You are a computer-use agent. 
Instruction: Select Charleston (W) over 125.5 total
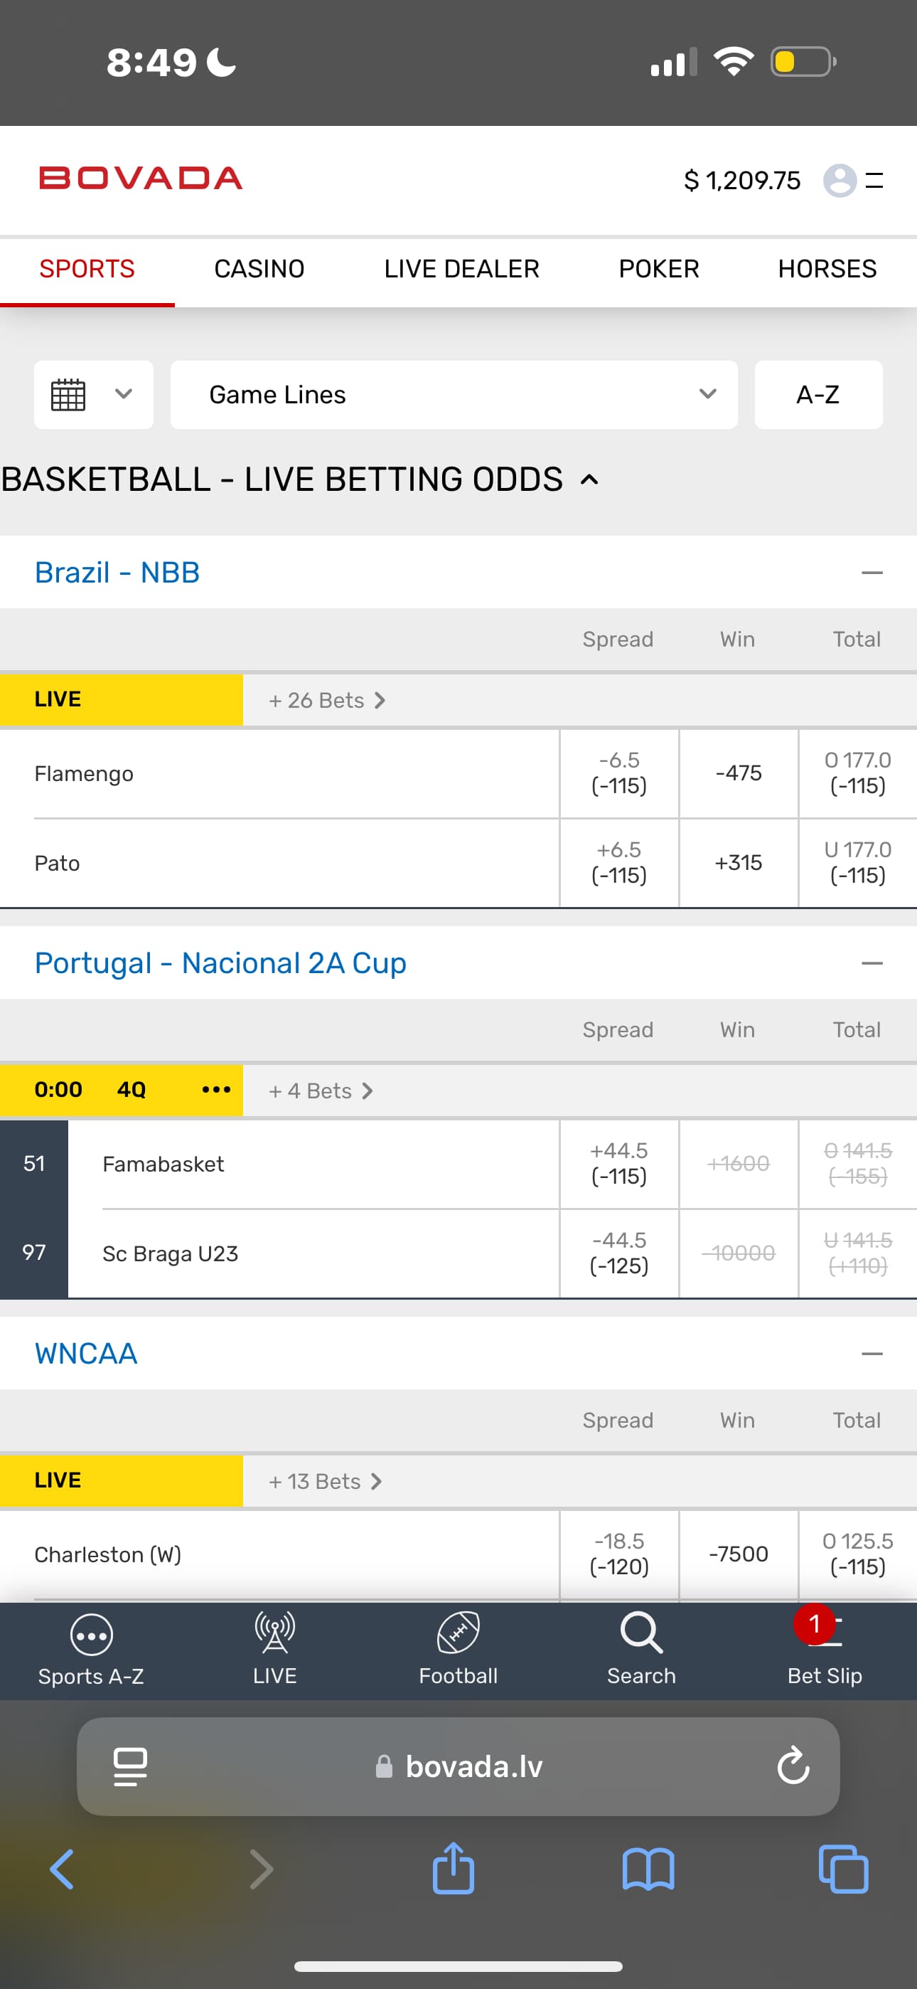[x=857, y=1554]
